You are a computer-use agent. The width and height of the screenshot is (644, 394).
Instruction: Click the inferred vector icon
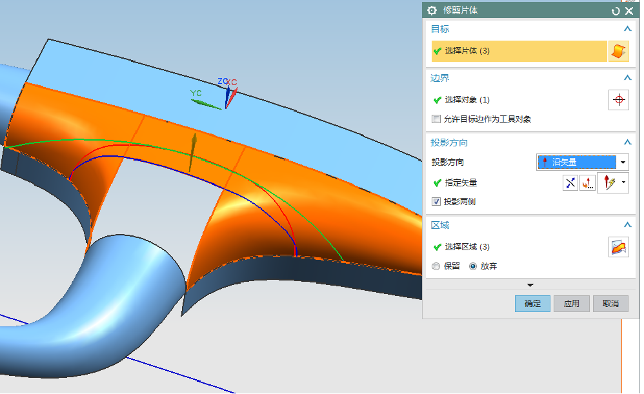[608, 183]
